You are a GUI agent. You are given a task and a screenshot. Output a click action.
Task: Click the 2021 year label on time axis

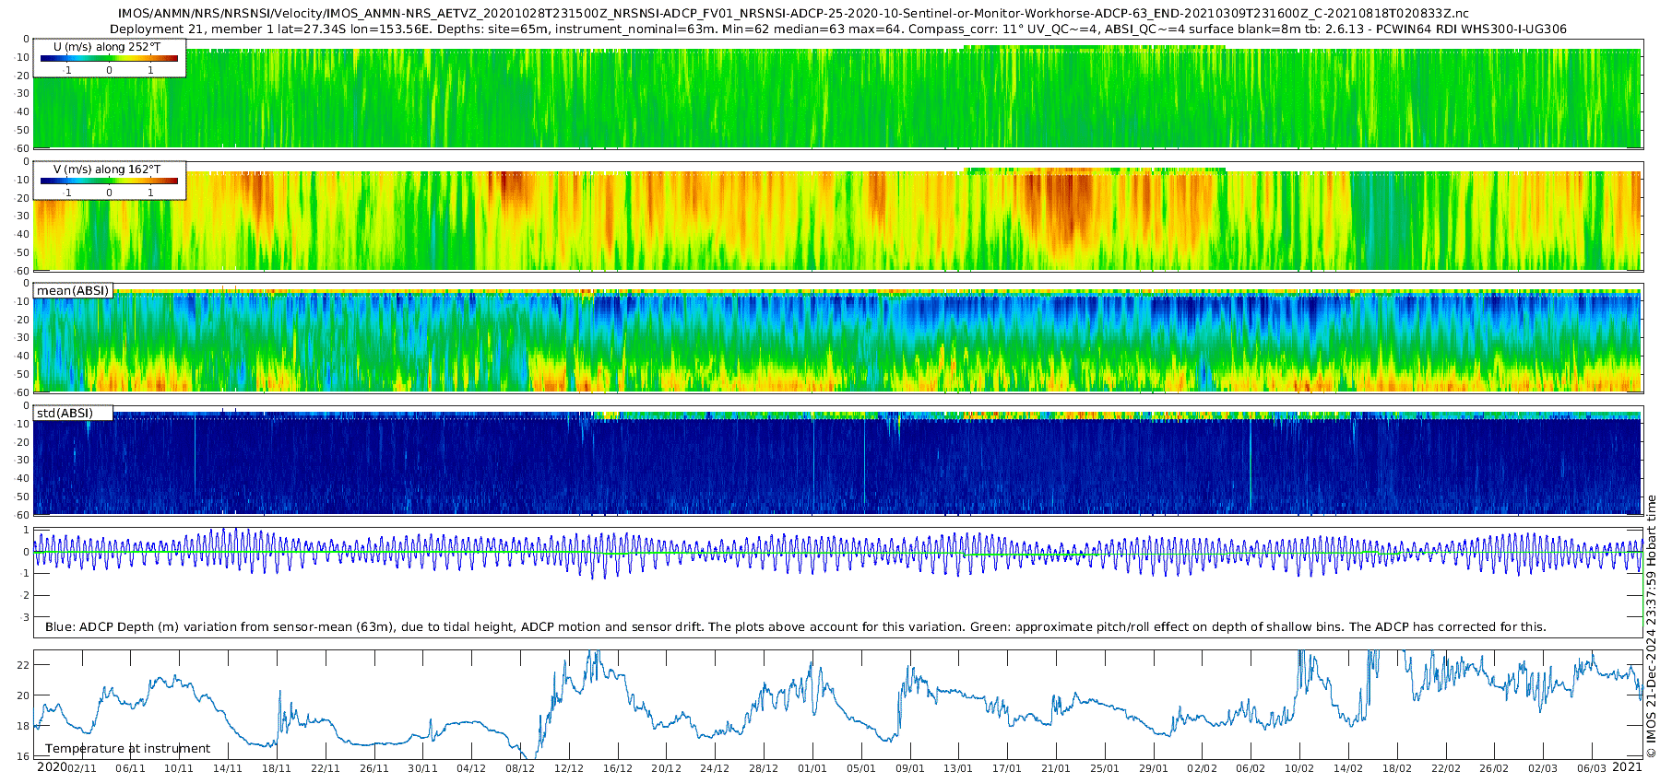pos(1627,767)
